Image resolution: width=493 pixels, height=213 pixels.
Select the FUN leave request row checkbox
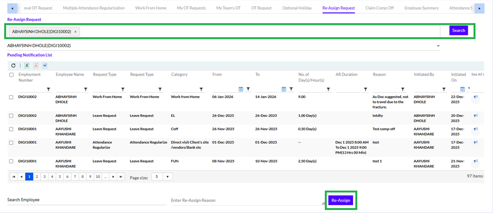click(x=11, y=161)
